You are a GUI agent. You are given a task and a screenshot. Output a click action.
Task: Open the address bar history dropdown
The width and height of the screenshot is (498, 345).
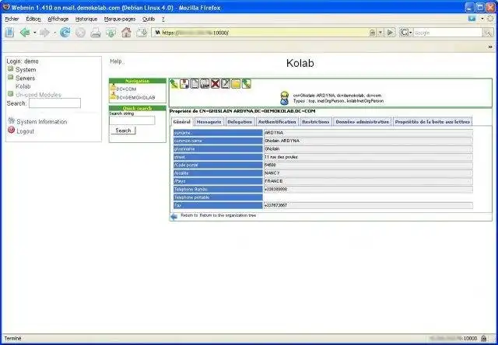[x=381, y=33]
